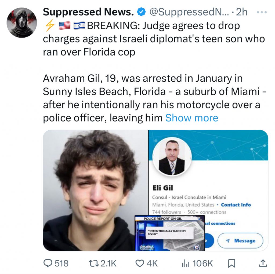Click the reply comment icon
The height and width of the screenshot is (274, 275).
[49, 263]
